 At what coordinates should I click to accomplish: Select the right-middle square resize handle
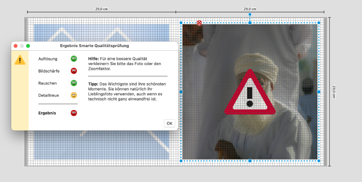point(319,92)
